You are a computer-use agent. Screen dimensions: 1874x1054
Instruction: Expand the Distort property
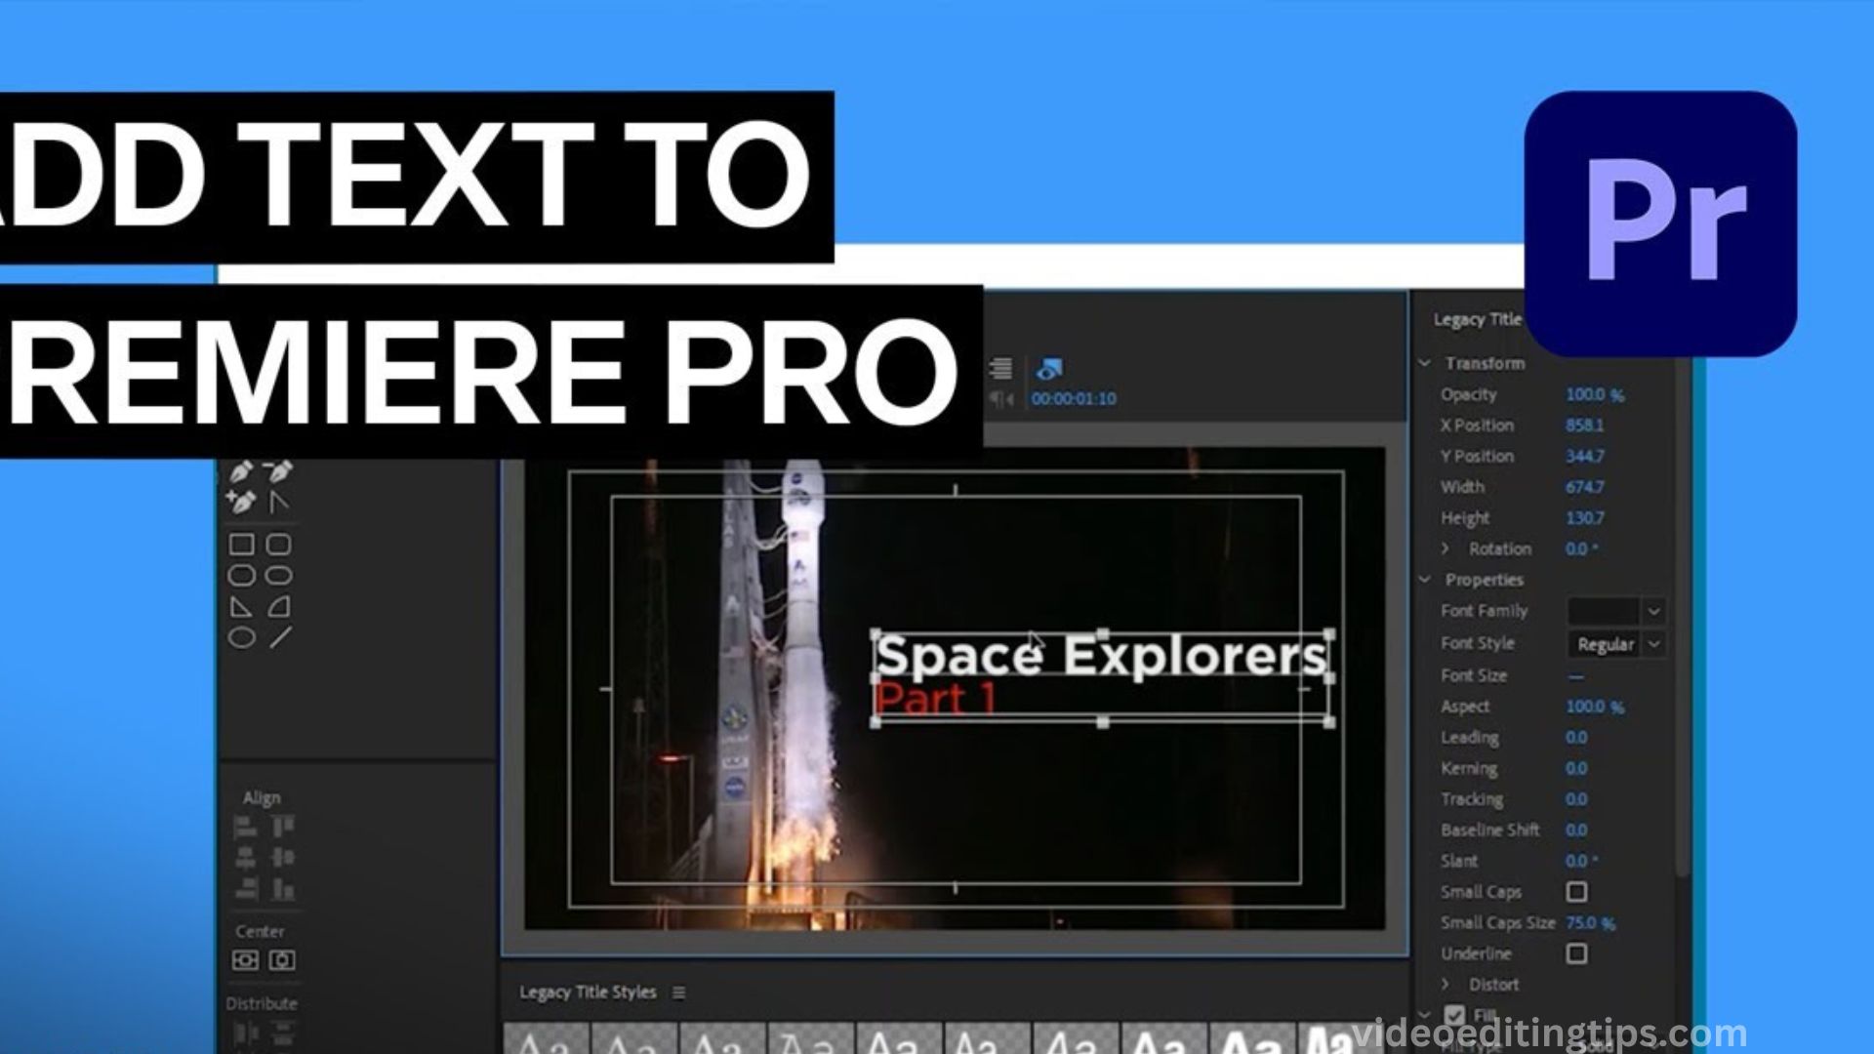(1446, 985)
